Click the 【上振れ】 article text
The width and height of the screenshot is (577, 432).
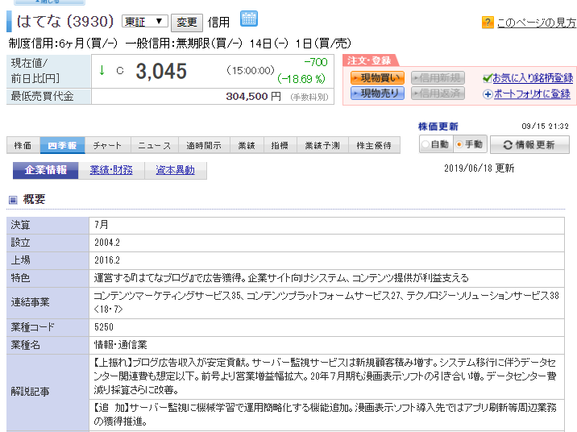tap(325, 376)
